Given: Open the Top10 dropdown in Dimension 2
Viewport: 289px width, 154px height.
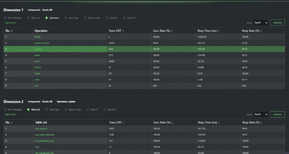Looking at the screenshot, I should coord(261,115).
